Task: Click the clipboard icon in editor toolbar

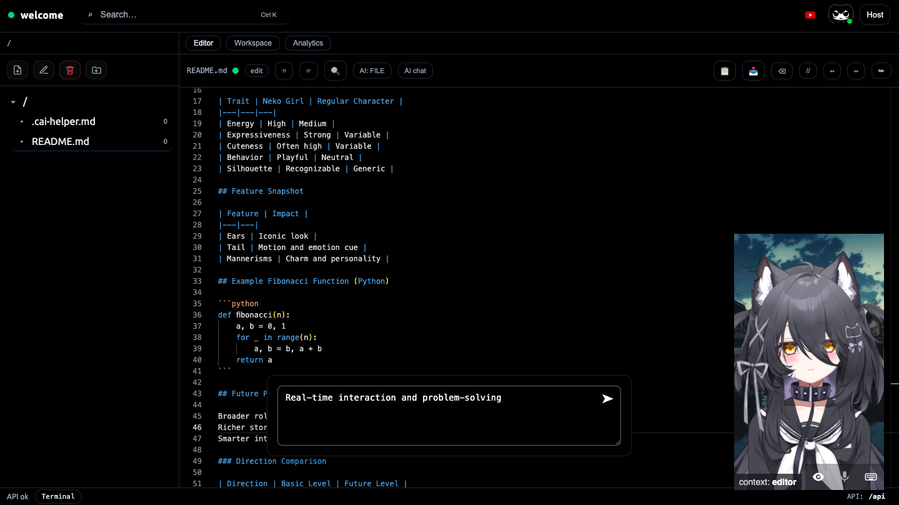Action: (x=725, y=71)
